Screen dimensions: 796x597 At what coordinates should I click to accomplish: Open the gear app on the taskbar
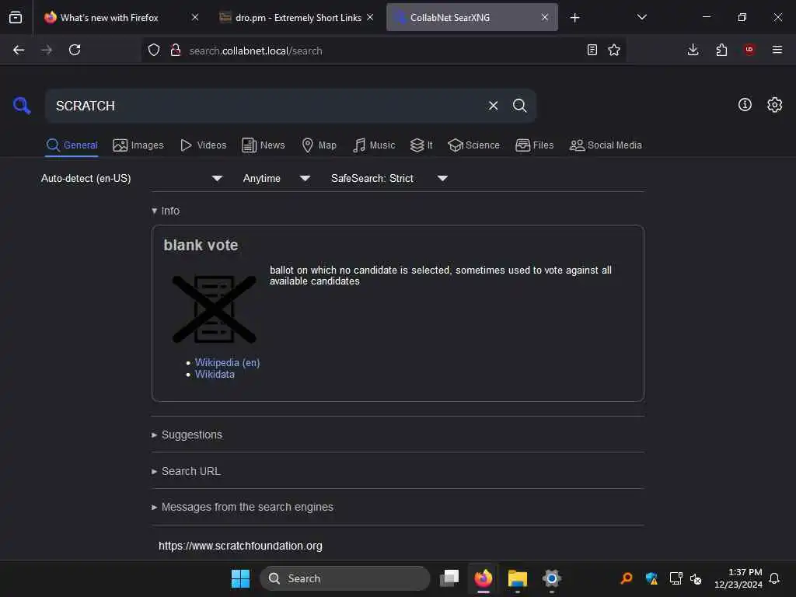click(x=551, y=578)
